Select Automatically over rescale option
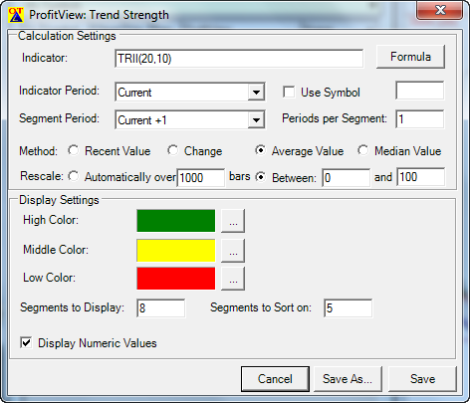Viewport: 470px width, 403px height. (74, 176)
